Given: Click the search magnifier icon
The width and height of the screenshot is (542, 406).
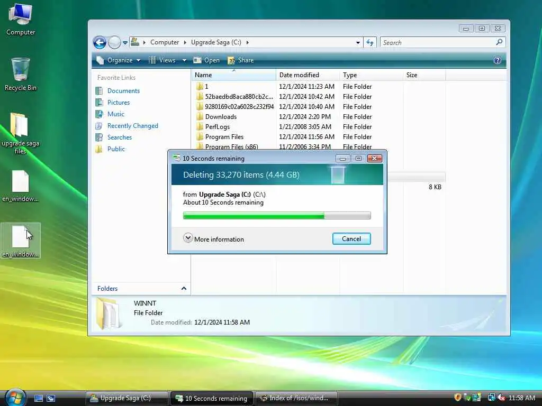Looking at the screenshot, I should [499, 42].
